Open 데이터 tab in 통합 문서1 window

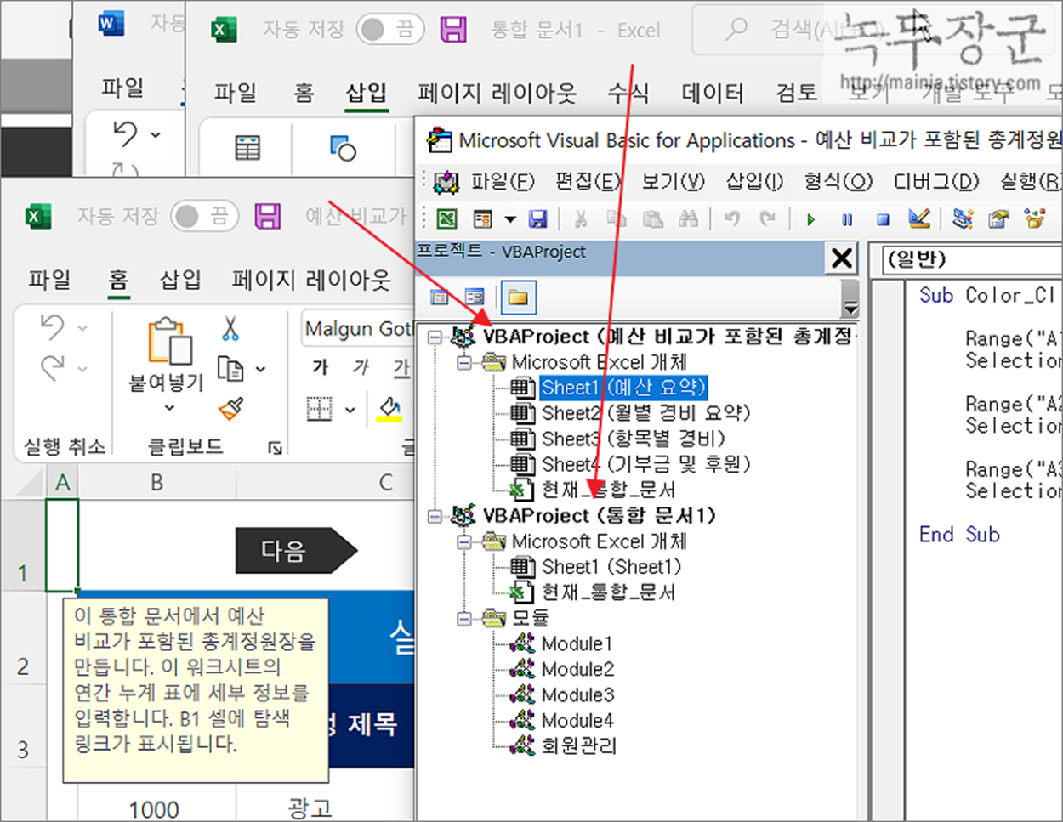pos(713,92)
